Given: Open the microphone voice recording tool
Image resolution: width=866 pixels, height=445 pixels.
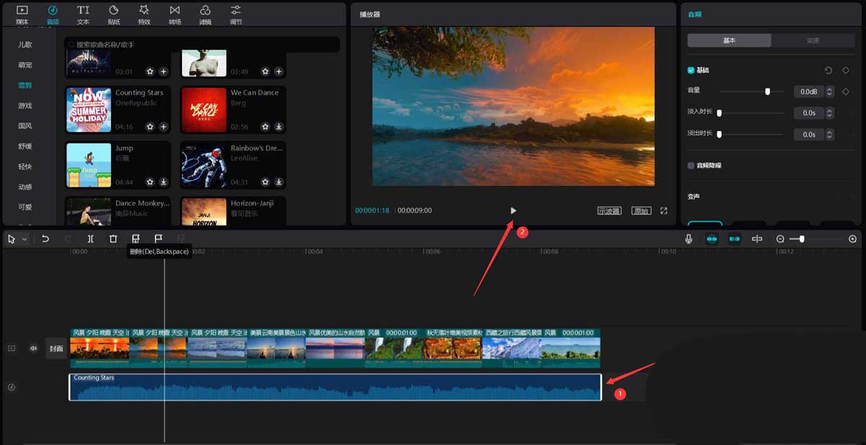Looking at the screenshot, I should pos(689,239).
